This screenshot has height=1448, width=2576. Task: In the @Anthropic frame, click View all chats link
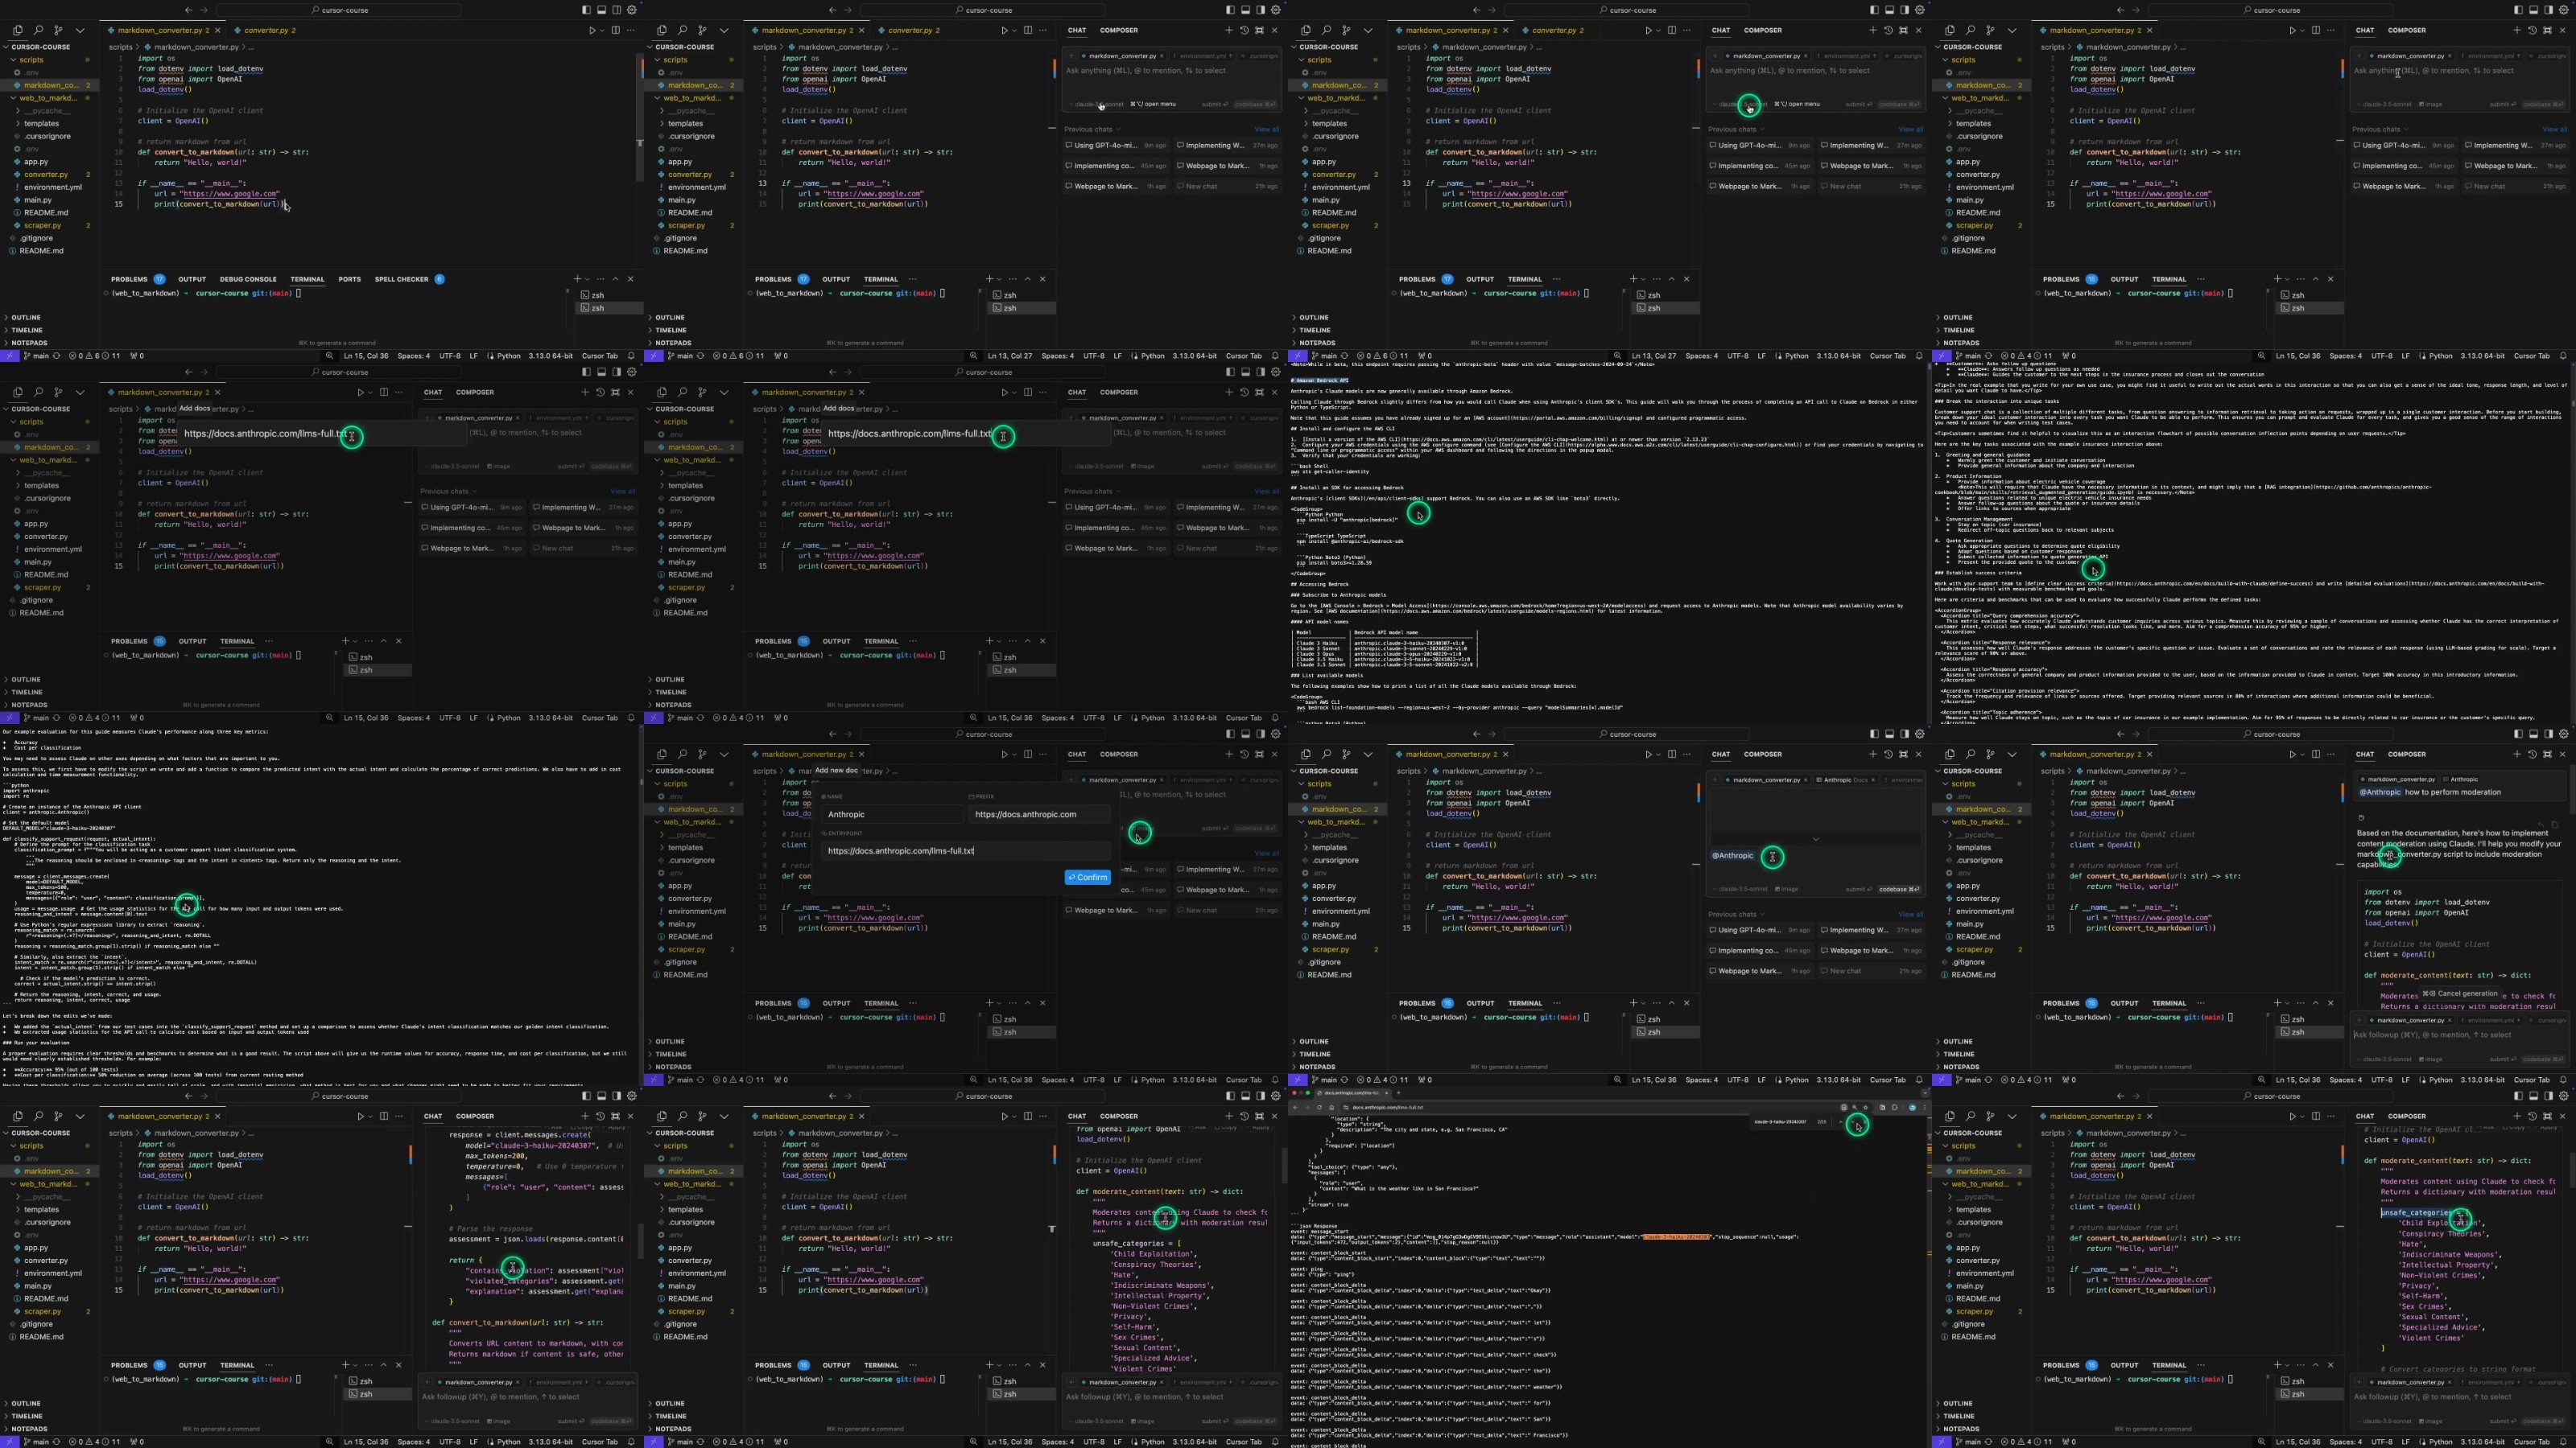[1910, 915]
